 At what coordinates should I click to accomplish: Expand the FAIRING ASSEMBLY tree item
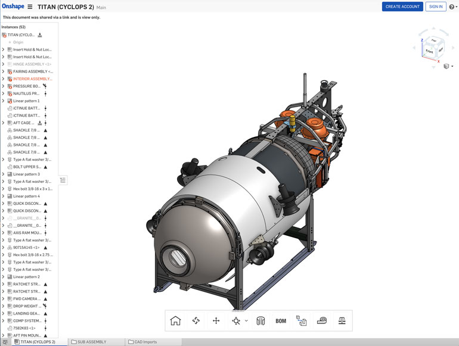point(3,71)
